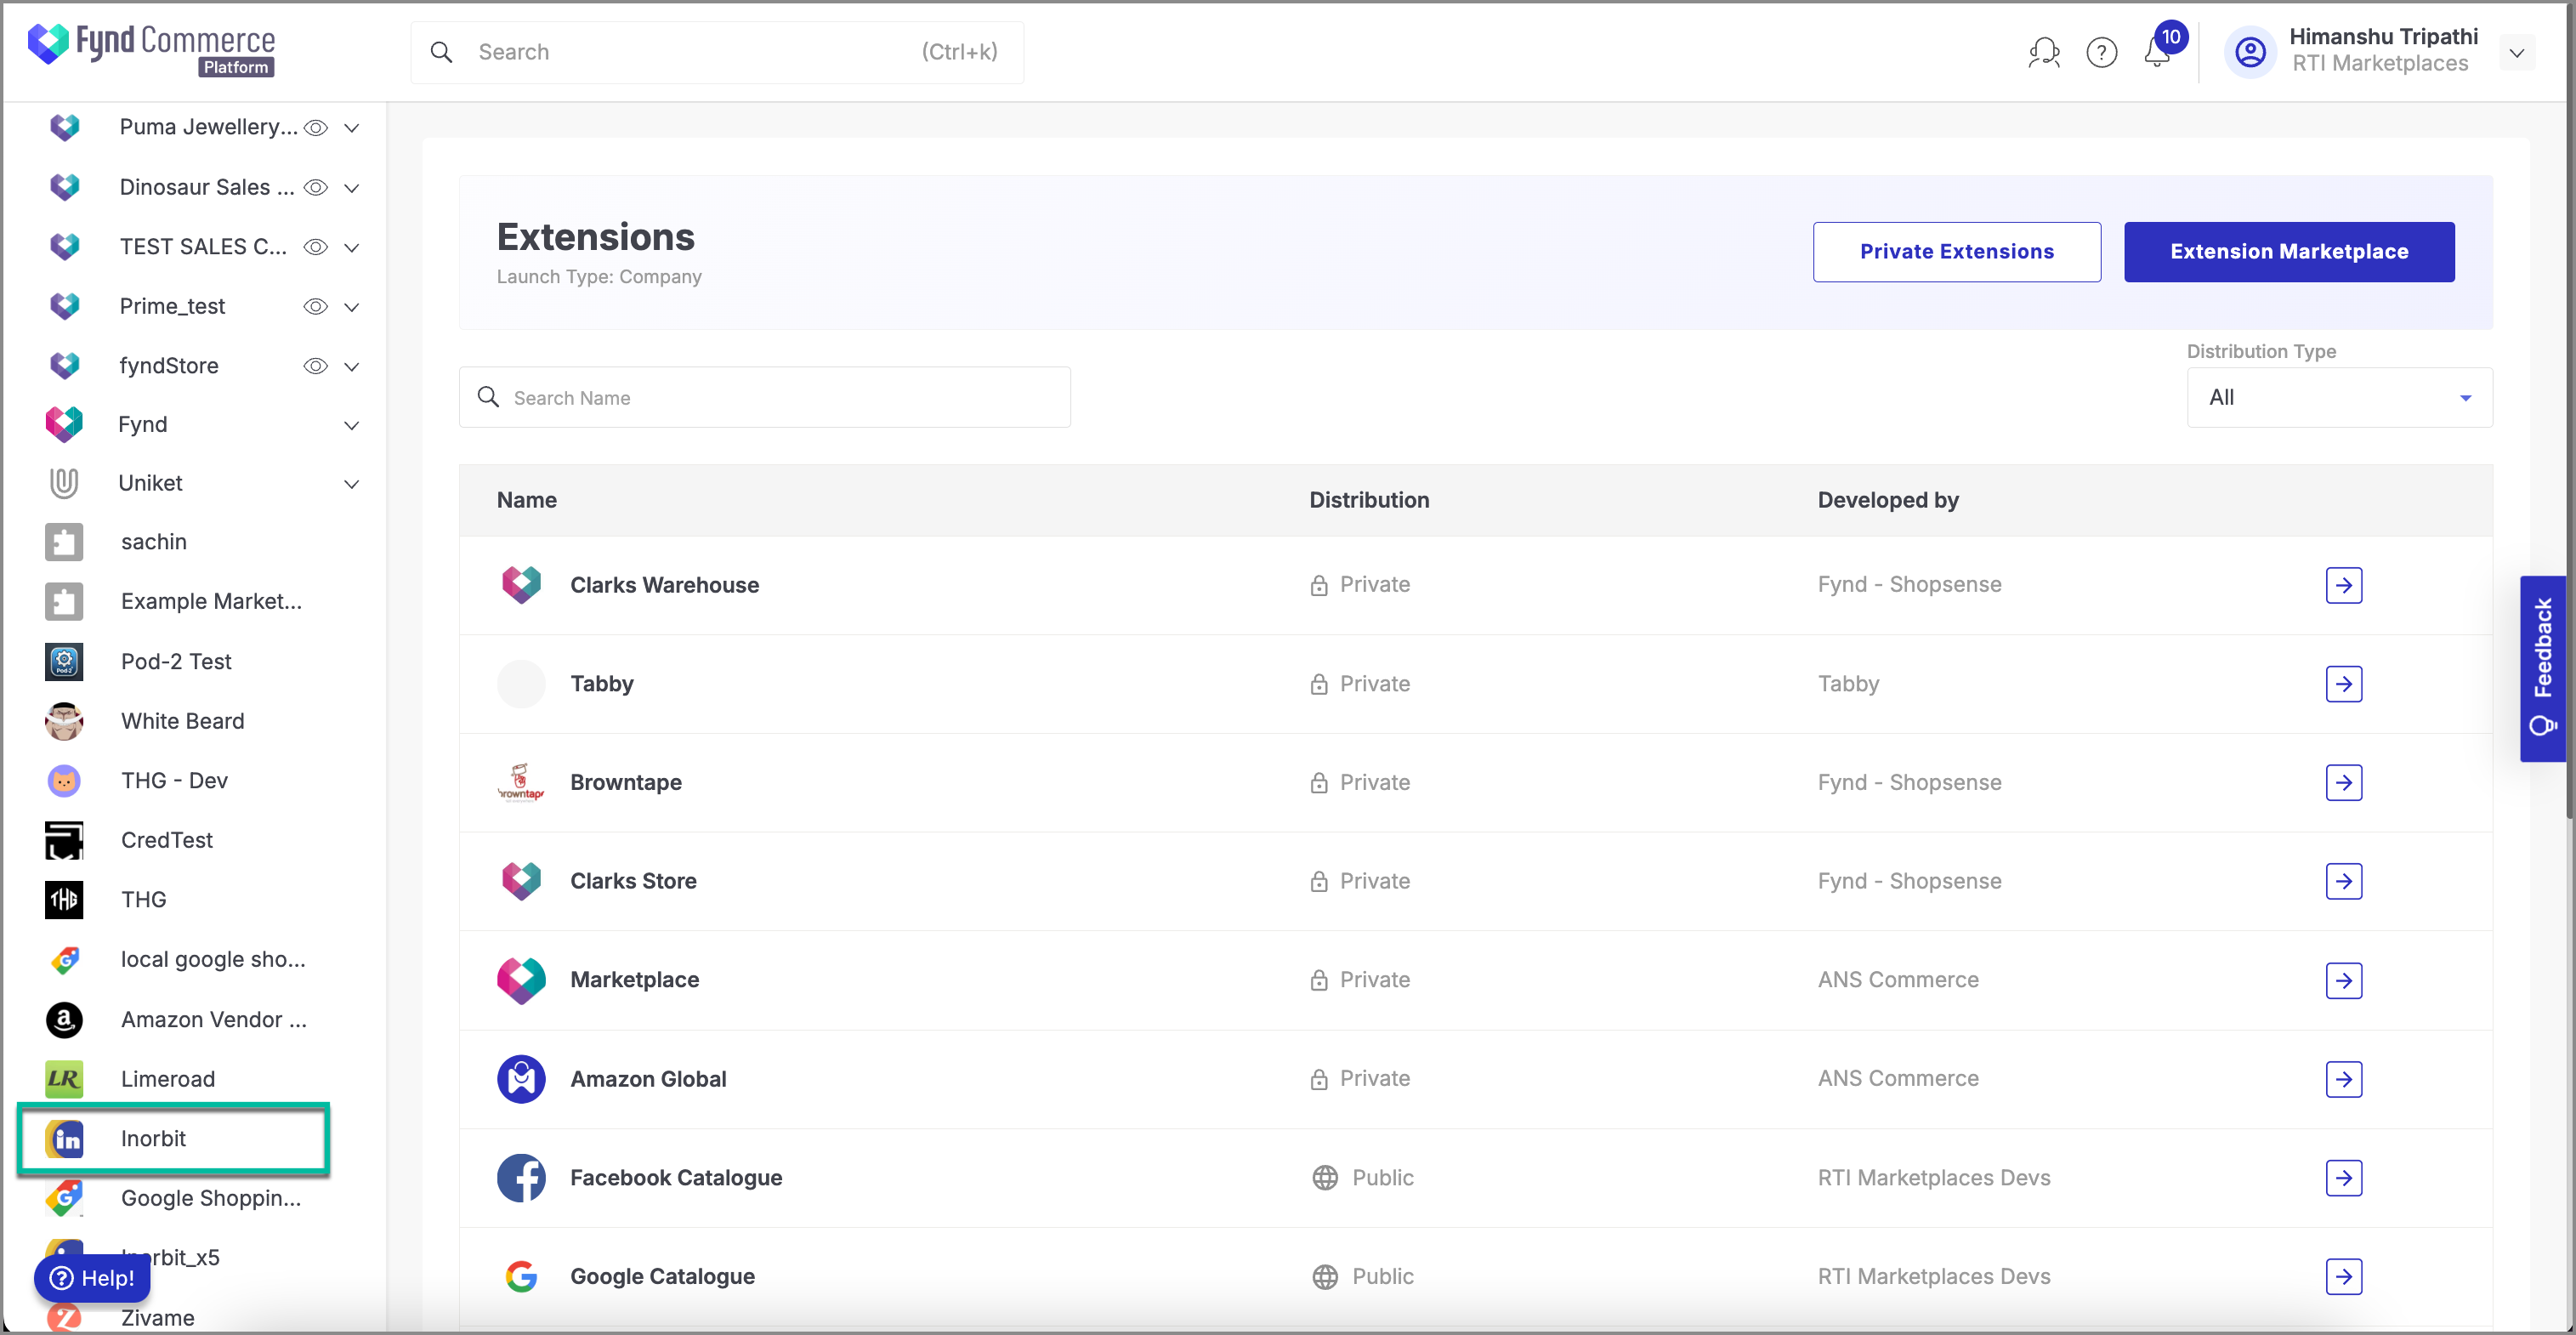Select the White Beard avatar icon
The image size is (2576, 1335).
click(x=64, y=721)
